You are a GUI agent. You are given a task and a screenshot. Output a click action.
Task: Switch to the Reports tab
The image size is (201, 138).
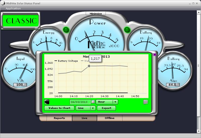(x=59, y=118)
